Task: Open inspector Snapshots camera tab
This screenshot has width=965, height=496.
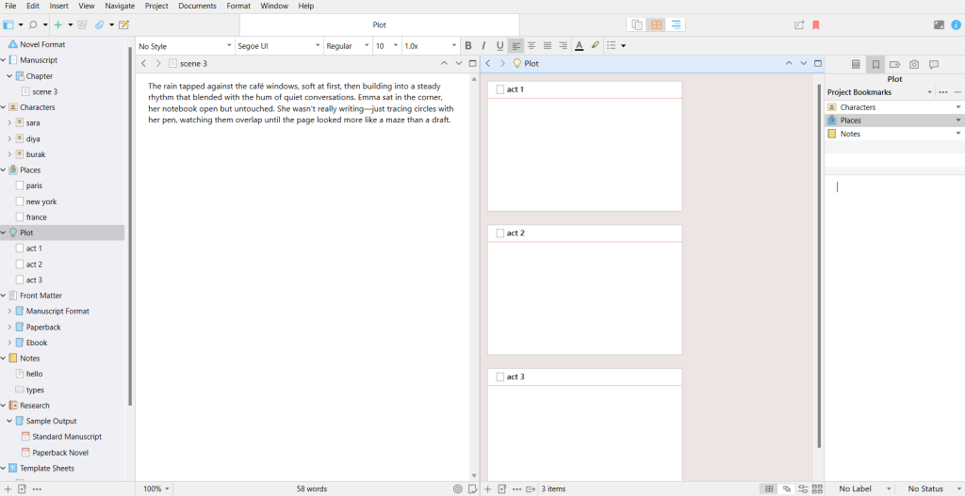Action: [x=914, y=65]
